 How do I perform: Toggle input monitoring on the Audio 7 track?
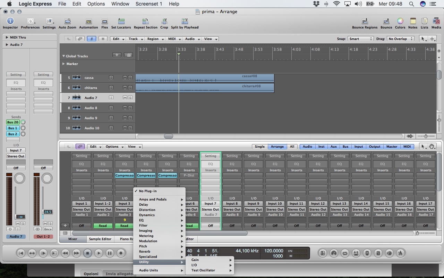pos(111,98)
